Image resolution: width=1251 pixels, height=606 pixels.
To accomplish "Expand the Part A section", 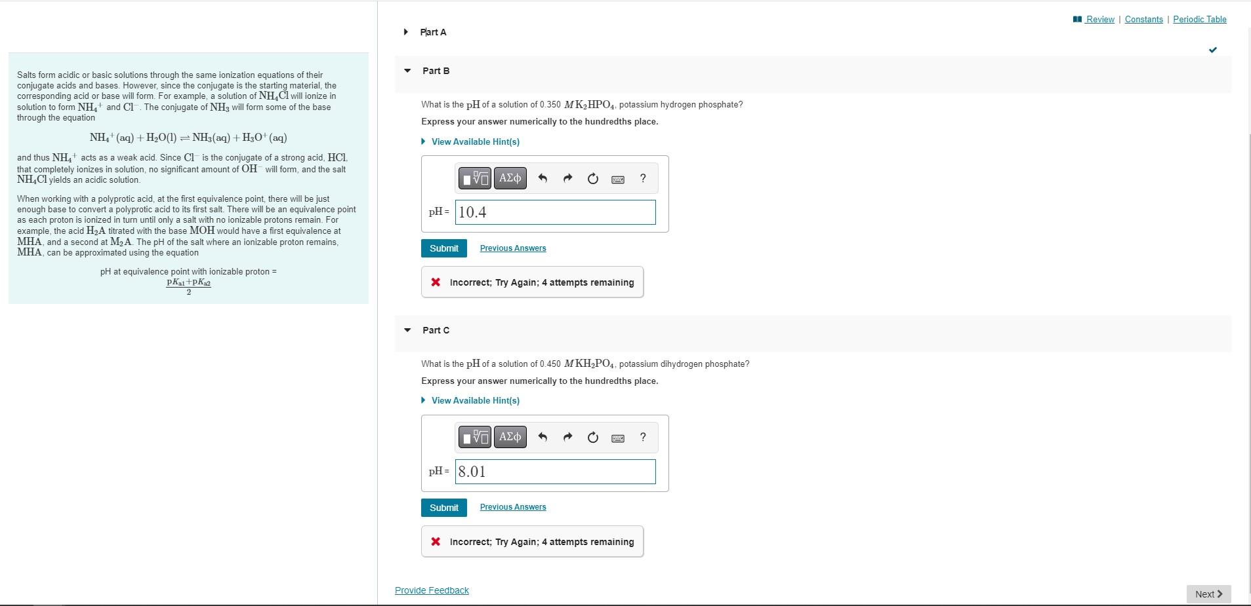I will (x=406, y=32).
